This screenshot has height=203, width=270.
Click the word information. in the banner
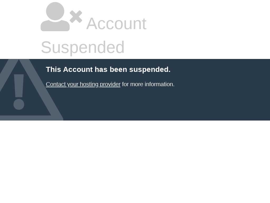point(160,84)
